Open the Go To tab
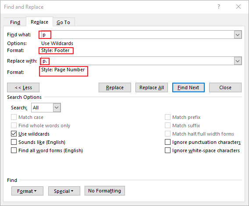Screen dimensions: 249x206 coord(64,22)
